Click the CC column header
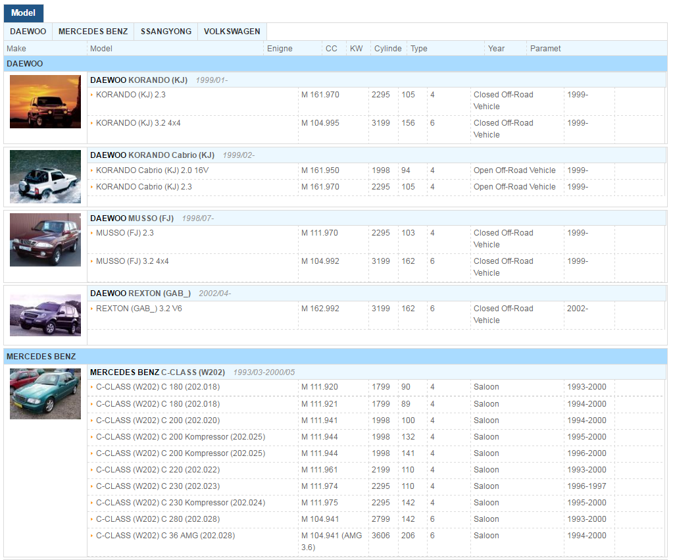The image size is (673, 560). click(332, 49)
